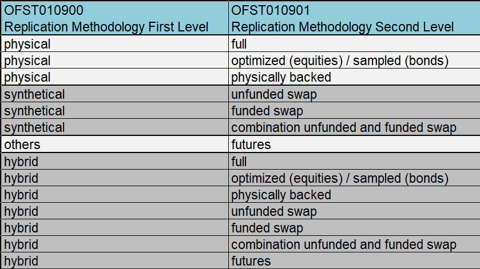Image resolution: width=480 pixels, height=269 pixels.
Task: Click "unfunded swap" in the synthetical row
Action: pos(354,94)
